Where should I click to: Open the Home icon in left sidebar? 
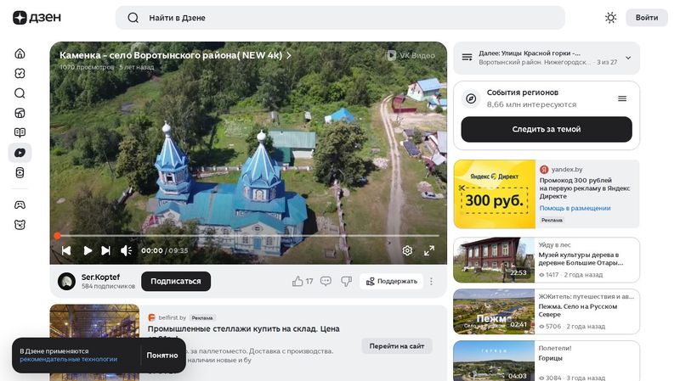(20, 53)
